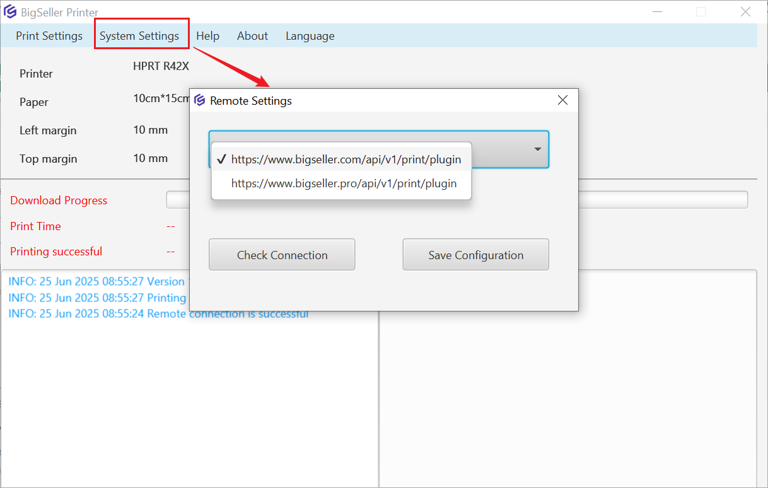Click the BigSeller Printer app logo icon
Viewport: 768px width, 488px height.
[x=10, y=12]
